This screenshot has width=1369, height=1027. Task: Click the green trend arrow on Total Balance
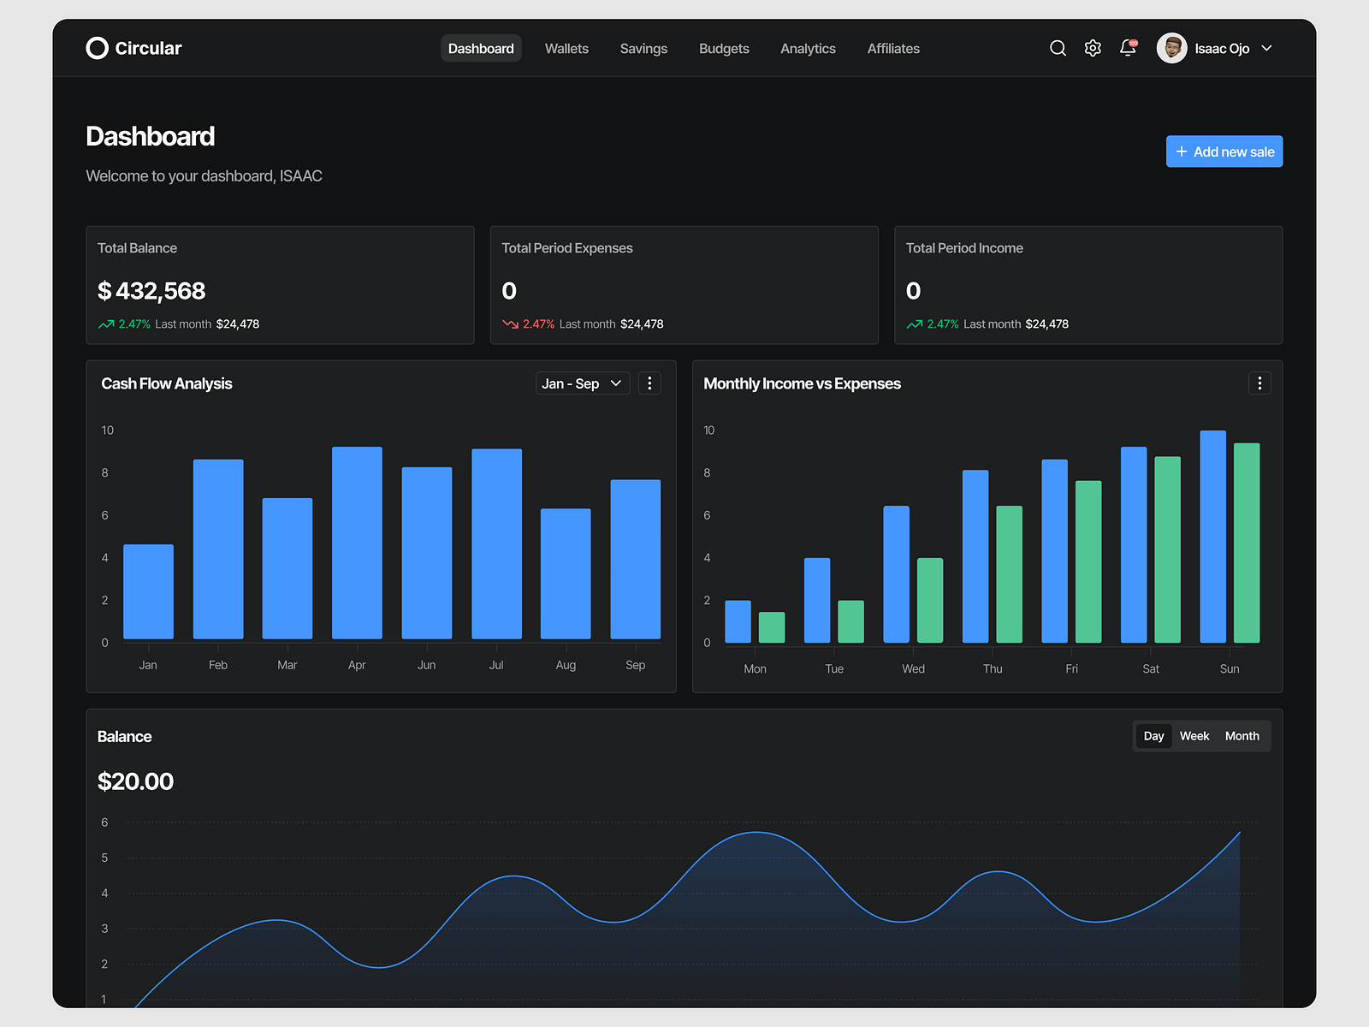point(104,324)
